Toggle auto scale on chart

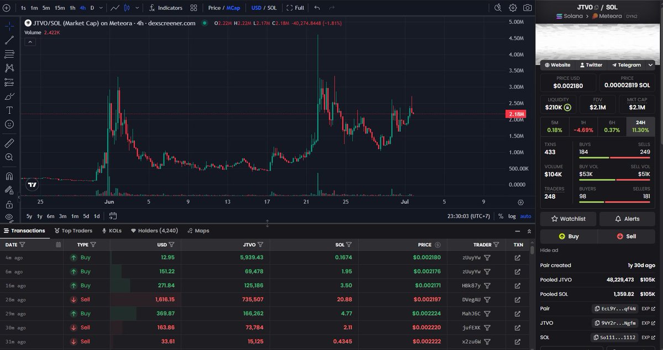pyautogui.click(x=525, y=216)
